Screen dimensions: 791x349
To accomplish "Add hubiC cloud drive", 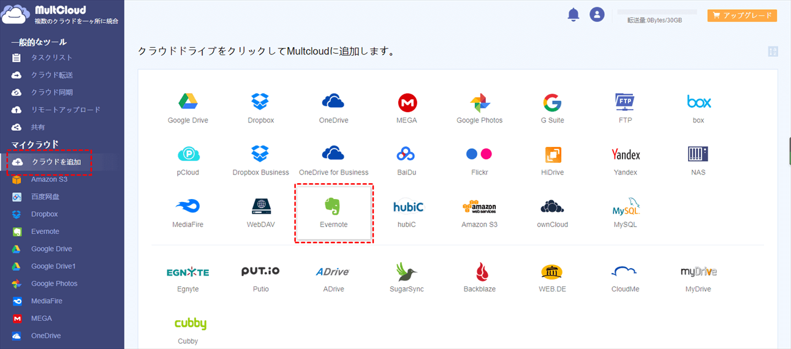I will tap(407, 213).
